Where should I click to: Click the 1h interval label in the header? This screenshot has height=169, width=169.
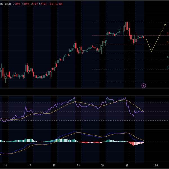1,4
